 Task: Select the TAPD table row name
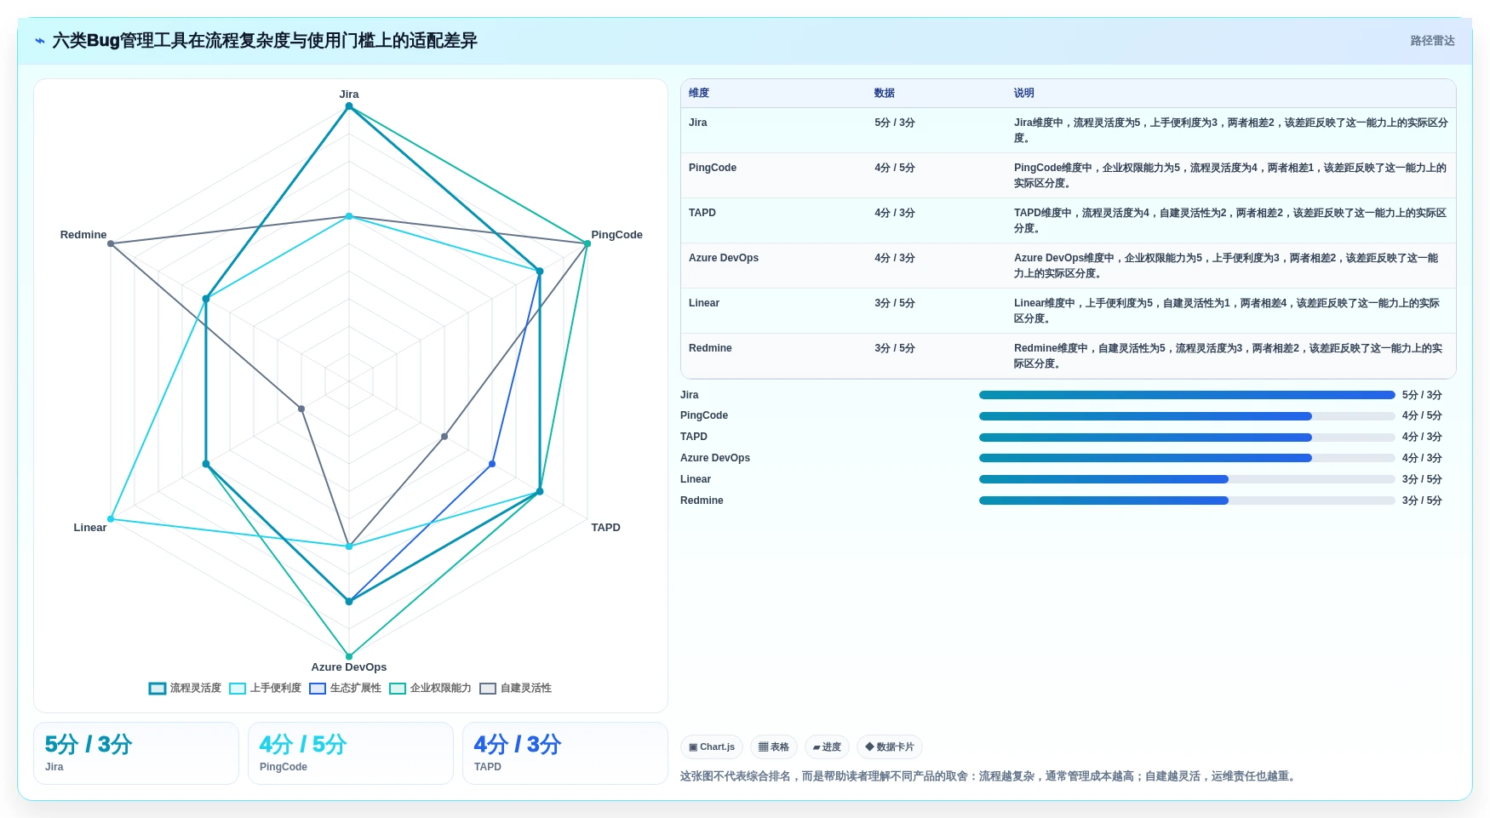pyautogui.click(x=702, y=213)
